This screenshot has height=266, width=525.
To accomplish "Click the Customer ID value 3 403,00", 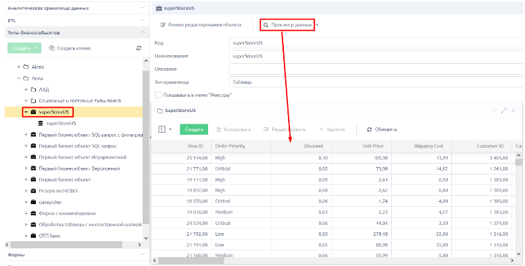I will click(x=499, y=157).
